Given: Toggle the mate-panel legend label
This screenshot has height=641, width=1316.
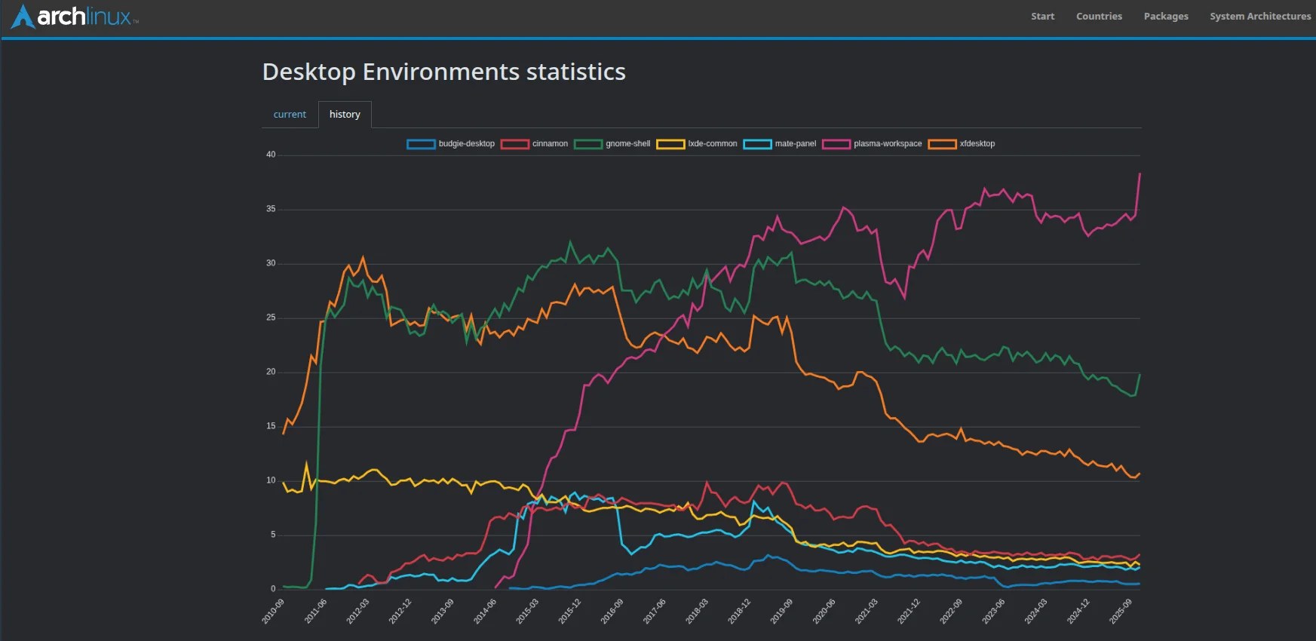Looking at the screenshot, I should pos(795,144).
